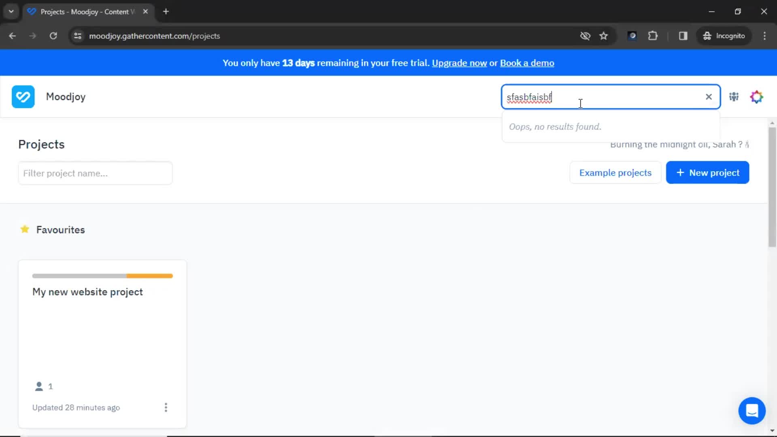Image resolution: width=777 pixels, height=437 pixels.
Task: Click the Example projects button
Action: click(x=615, y=172)
